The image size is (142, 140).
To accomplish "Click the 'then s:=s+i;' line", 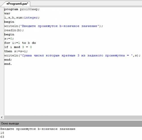I will pos(16,51).
